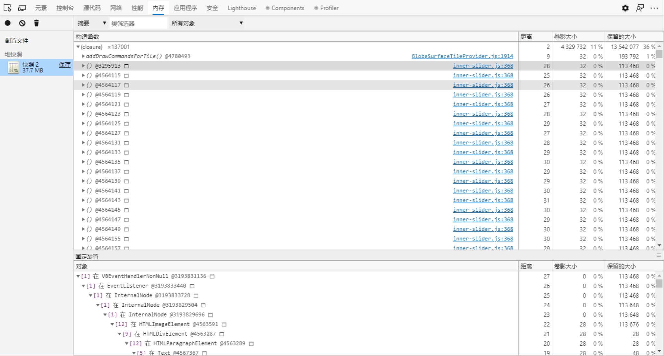
Task: Open the GlobeSurfaceTileProvider.js:1914 source link
Action: pos(463,56)
